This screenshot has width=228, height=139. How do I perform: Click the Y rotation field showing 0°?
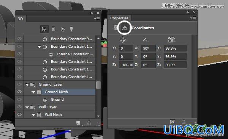[x=148, y=56]
